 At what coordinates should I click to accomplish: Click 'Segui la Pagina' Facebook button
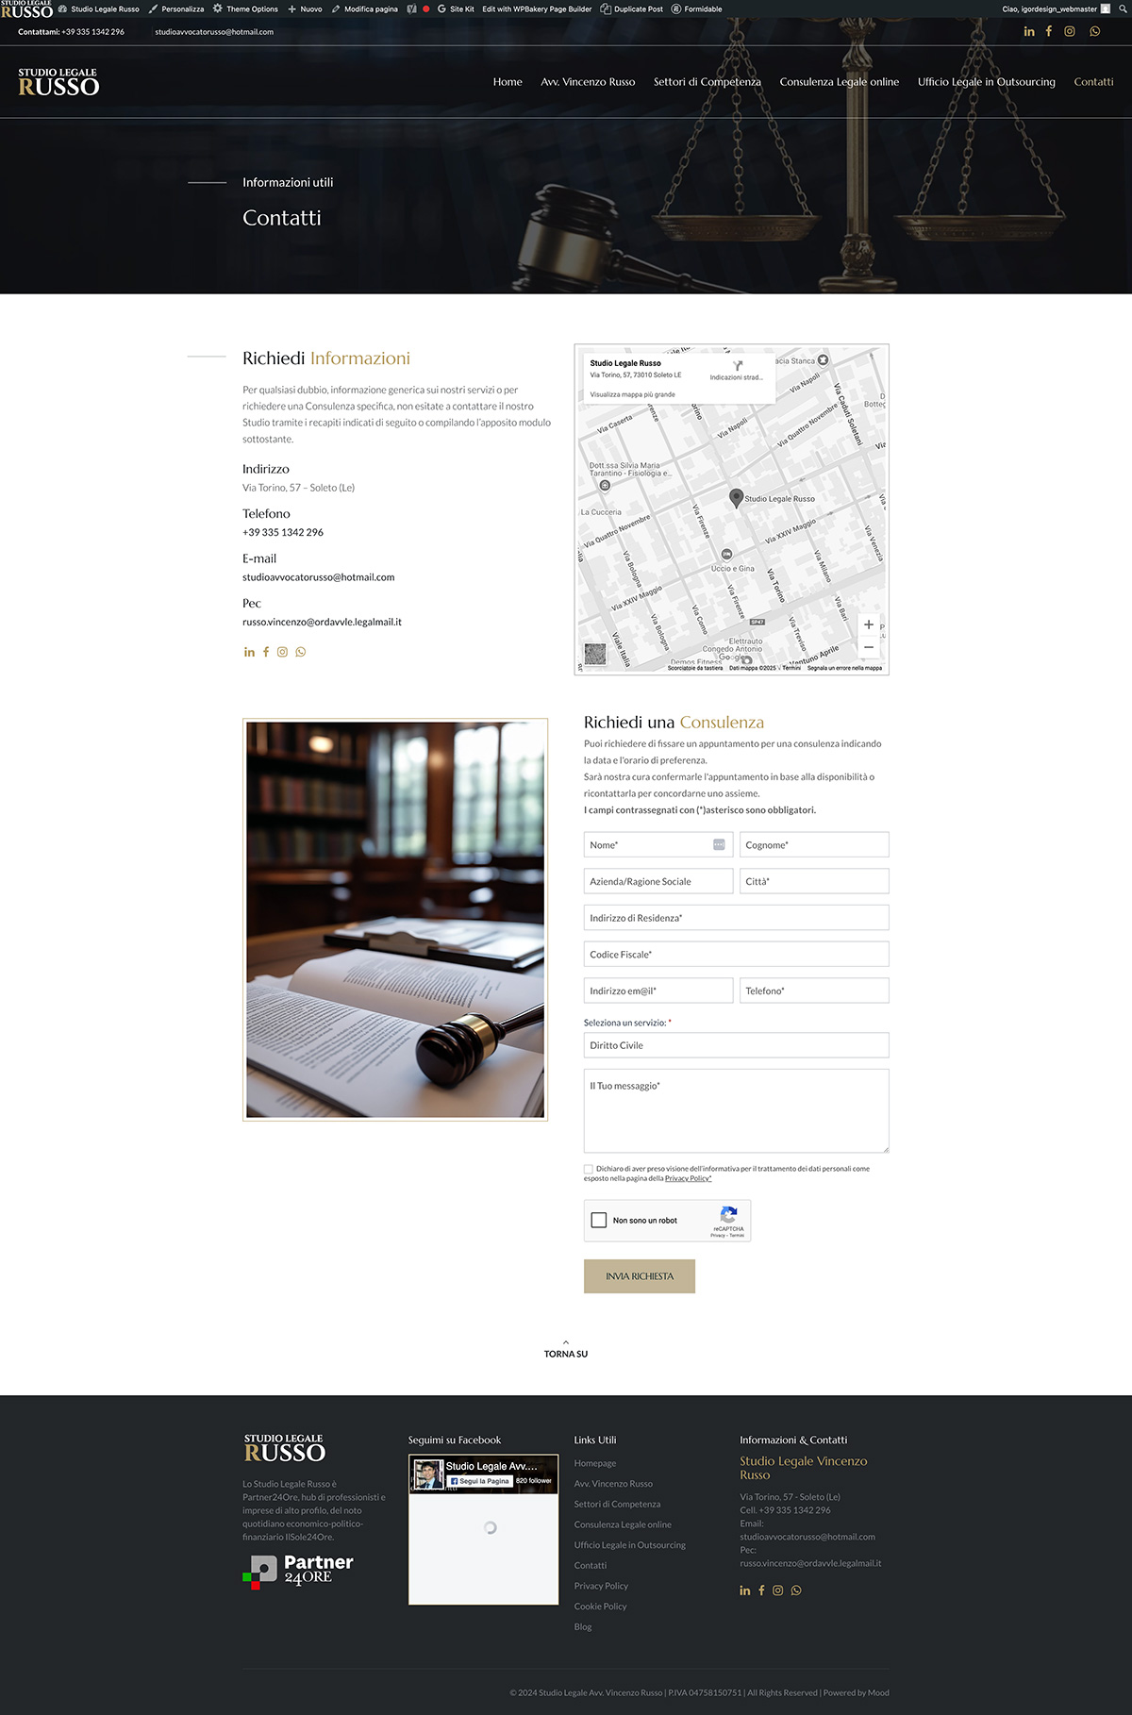(480, 1481)
